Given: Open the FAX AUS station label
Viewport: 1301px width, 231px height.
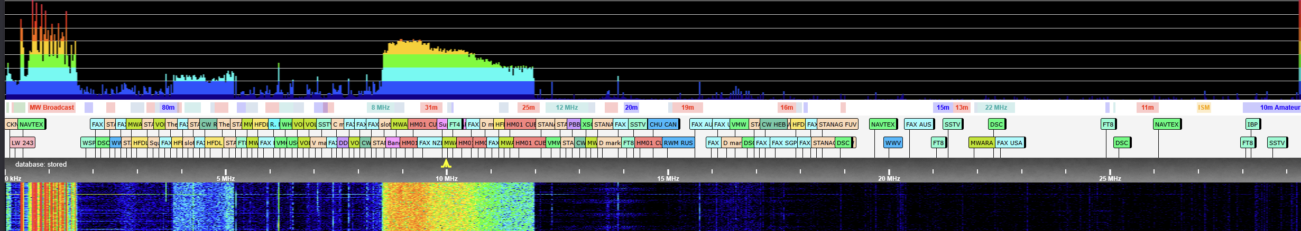Looking at the screenshot, I should (918, 124).
